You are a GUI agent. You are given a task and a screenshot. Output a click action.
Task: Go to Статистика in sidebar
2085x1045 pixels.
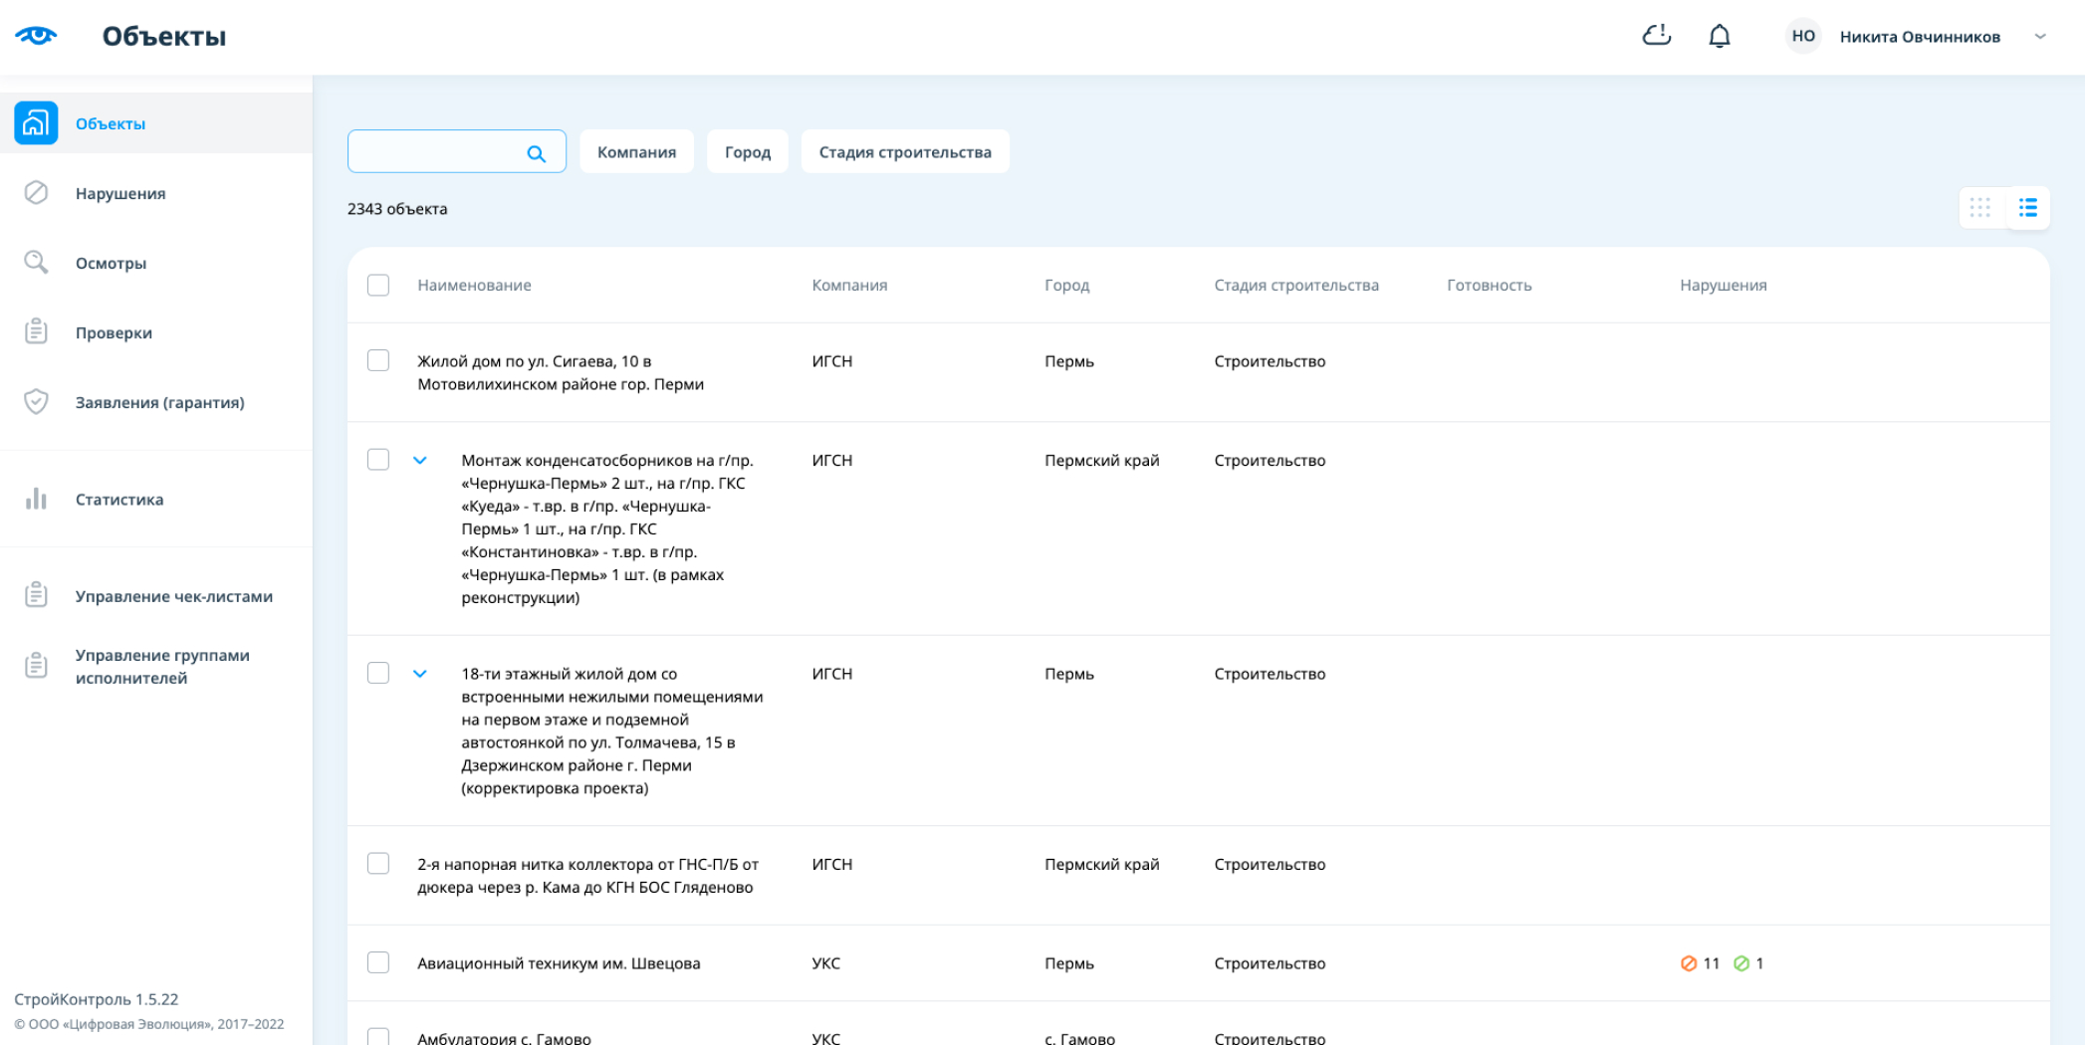119,500
